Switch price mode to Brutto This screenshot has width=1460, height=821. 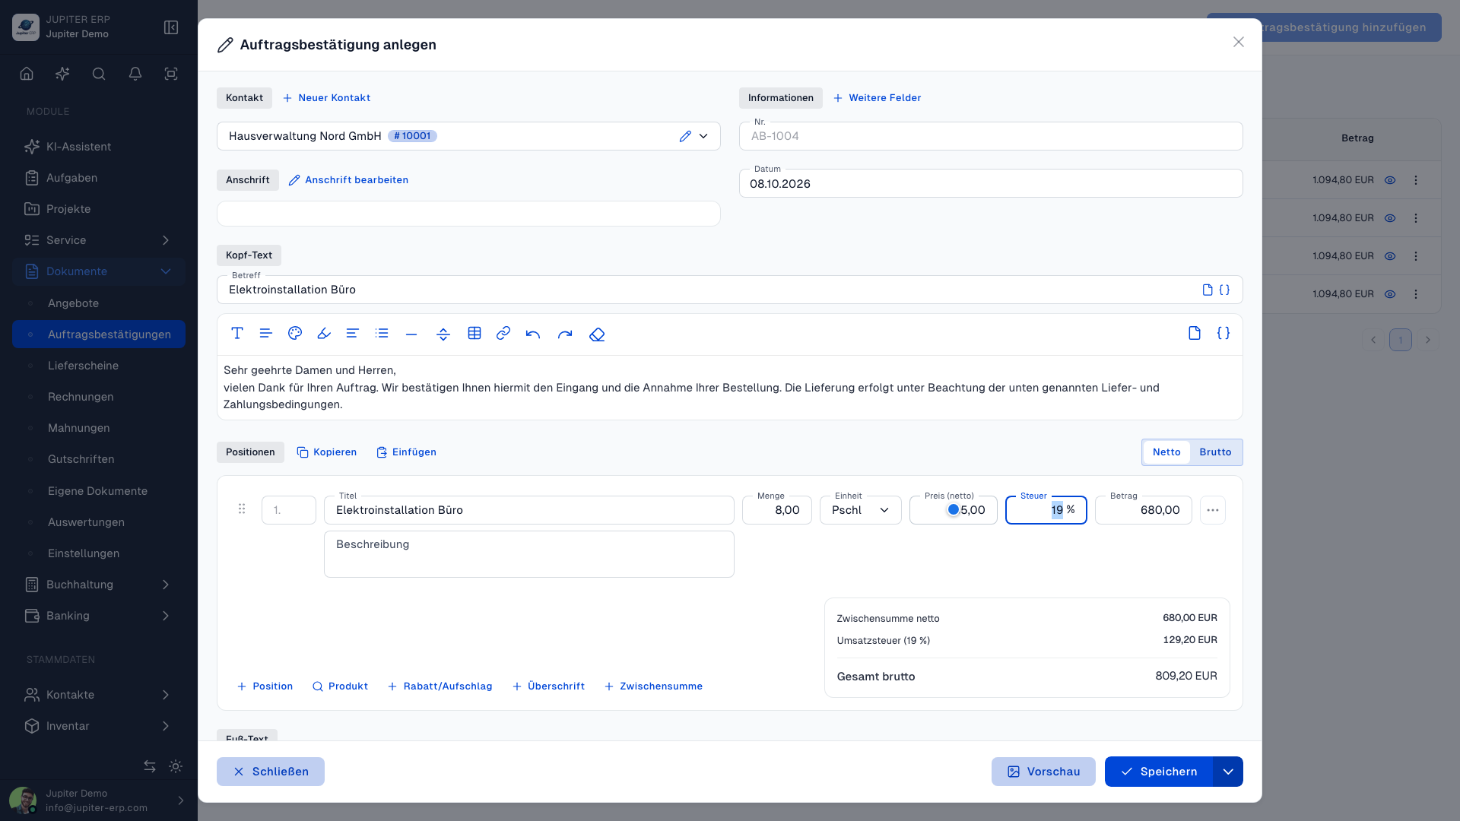tap(1215, 452)
